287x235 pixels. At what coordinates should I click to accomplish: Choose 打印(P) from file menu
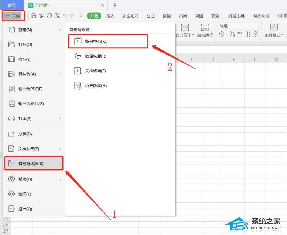(34, 118)
